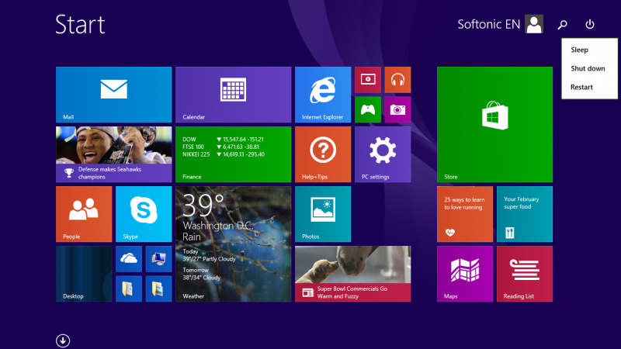Select Restart from the power menu

581,87
